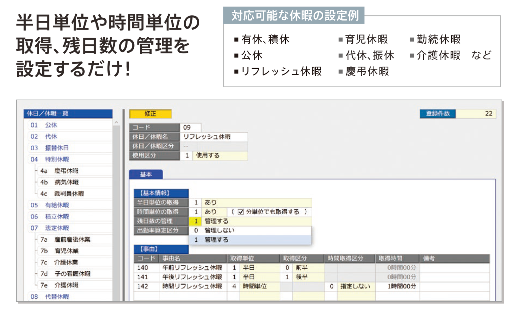Image resolution: width=520 pixels, height=319 pixels.
Task: Select 07 法定休暇 list entry
Action: click(70, 228)
